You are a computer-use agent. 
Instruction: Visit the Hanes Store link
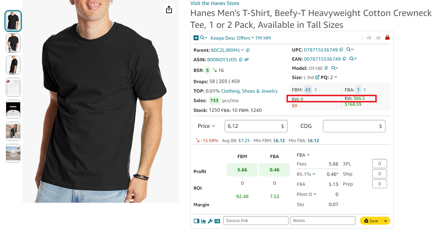pyautogui.click(x=215, y=3)
